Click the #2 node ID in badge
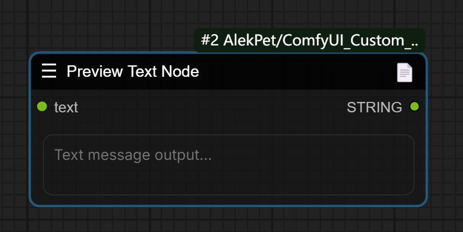Image resolution: width=463 pixels, height=232 pixels. (x=210, y=41)
